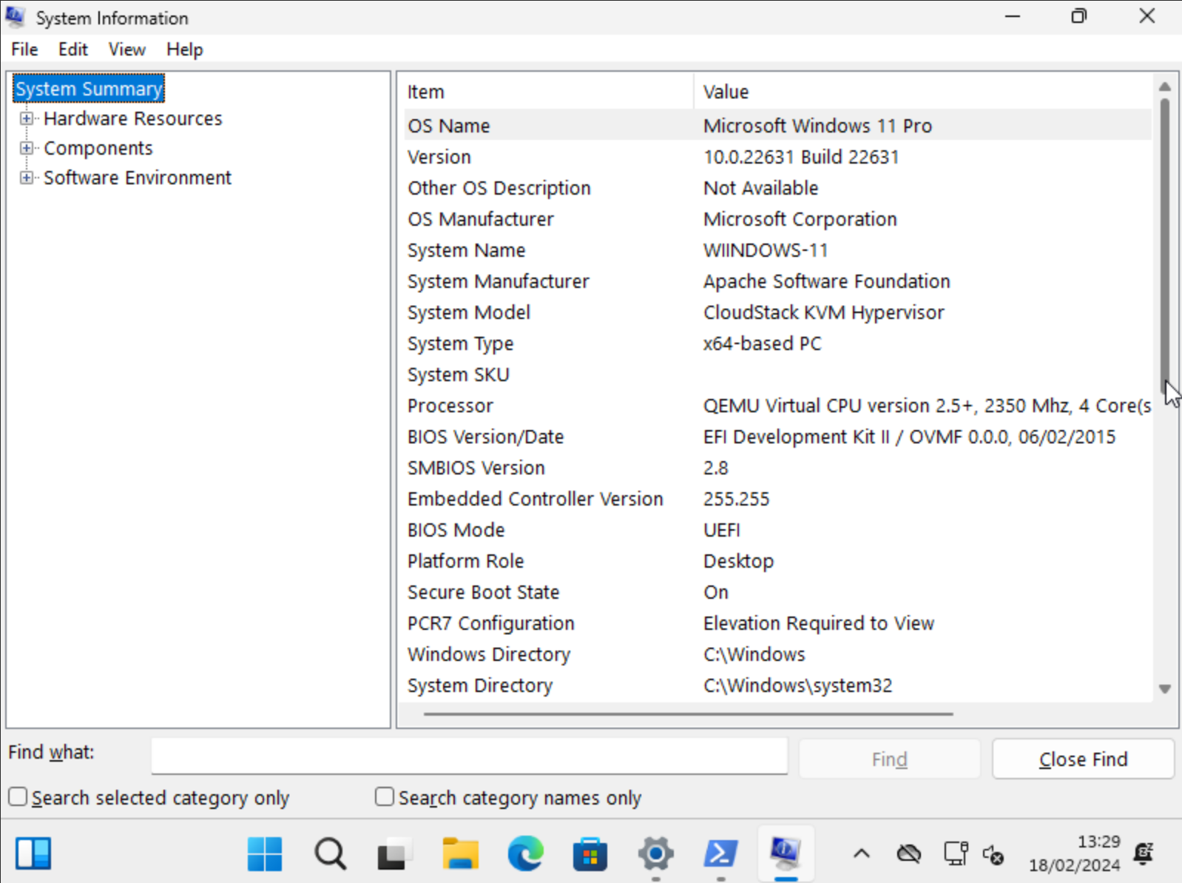This screenshot has width=1182, height=883.
Task: Launch Microsoft Edge from taskbar
Action: pos(525,854)
